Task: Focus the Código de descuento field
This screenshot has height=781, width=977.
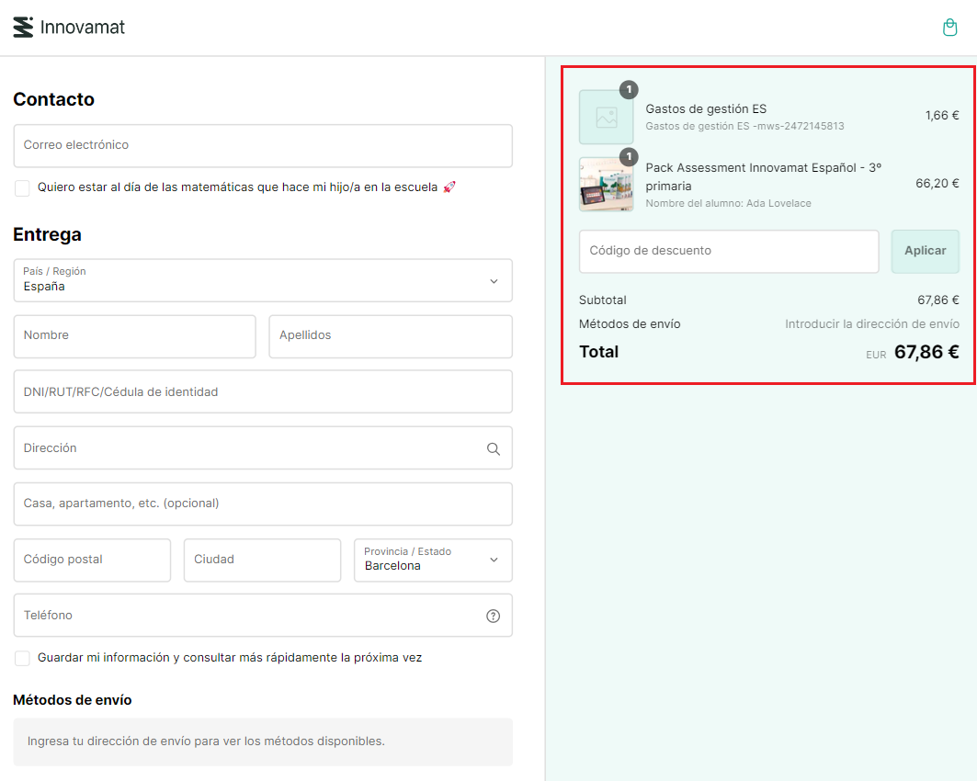Action: click(x=729, y=251)
